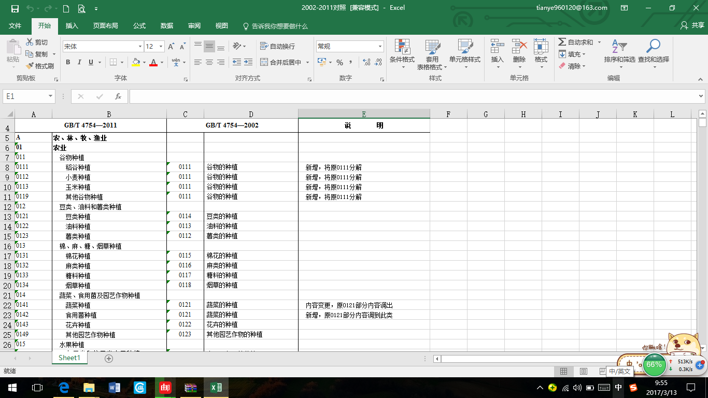Switch to the 审阅 review tab
This screenshot has height=398, width=708.
(194, 26)
